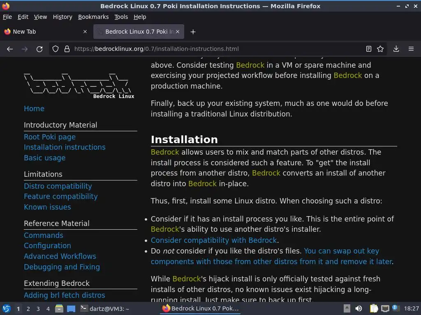Image resolution: width=421 pixels, height=315 pixels.
Task: Open the Help menu
Action: pyautogui.click(x=140, y=17)
